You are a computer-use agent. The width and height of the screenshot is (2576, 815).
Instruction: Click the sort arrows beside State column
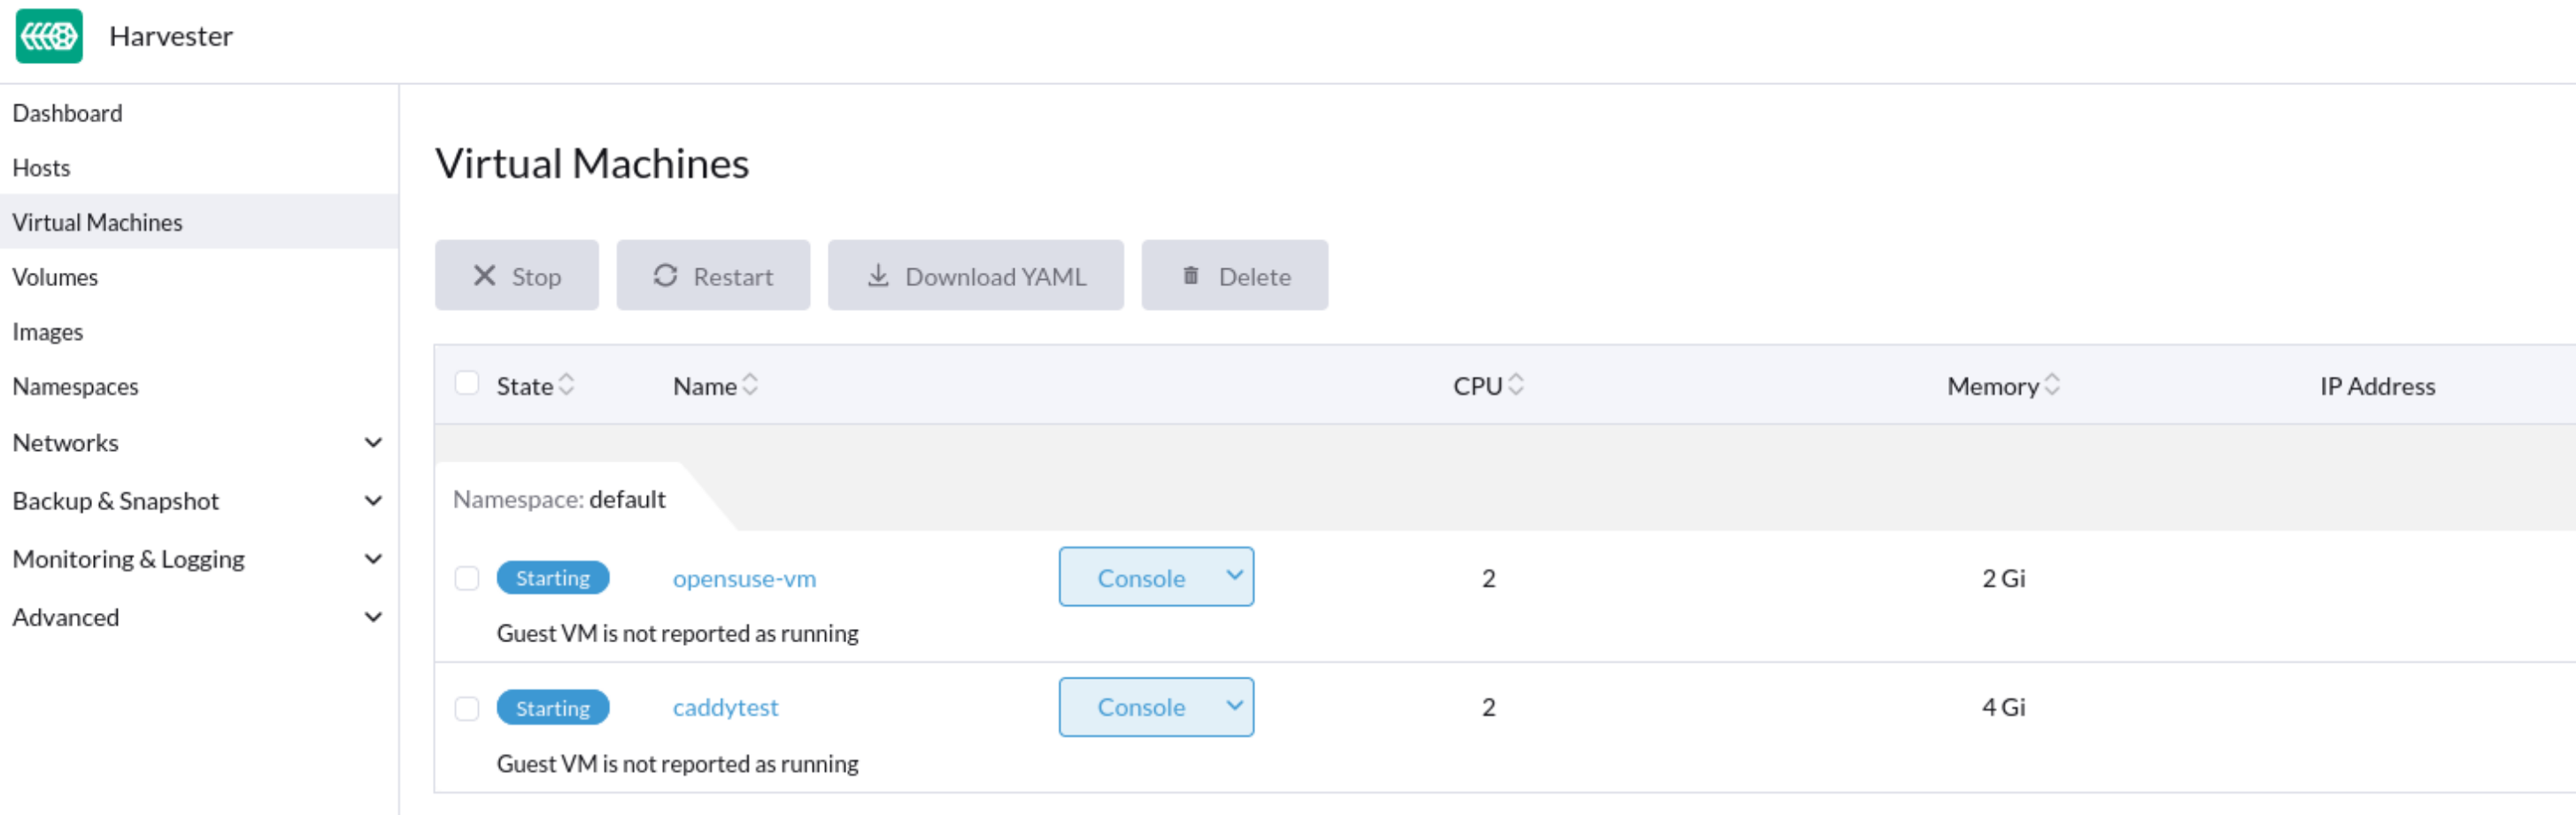pos(566,384)
